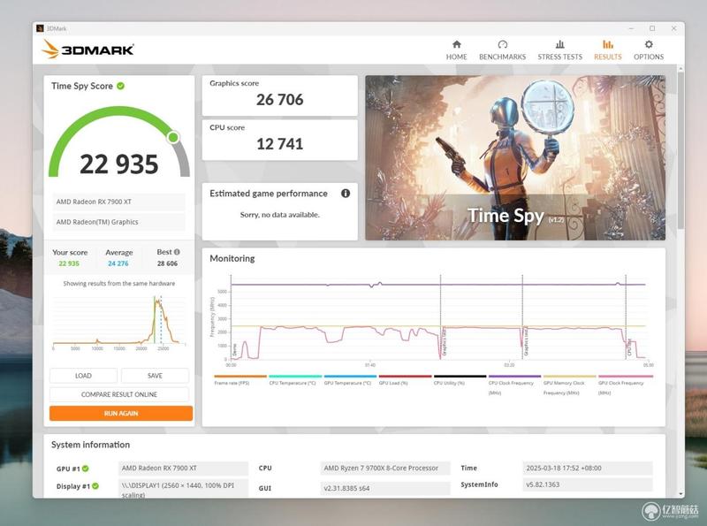
Task: Click the Best score value 28 606
Action: [x=167, y=263]
